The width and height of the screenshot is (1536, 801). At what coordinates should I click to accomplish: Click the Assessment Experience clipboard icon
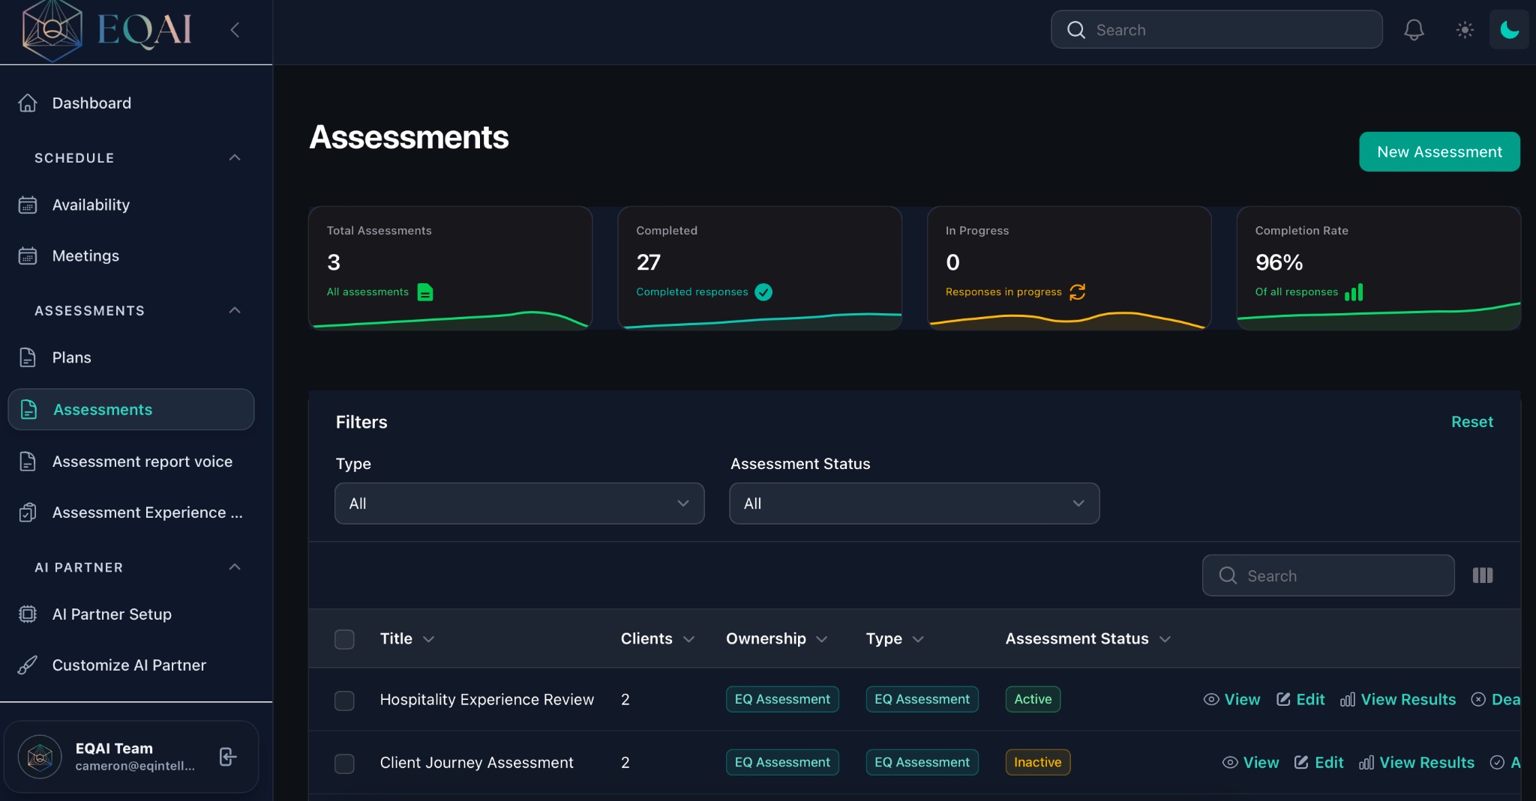[28, 513]
